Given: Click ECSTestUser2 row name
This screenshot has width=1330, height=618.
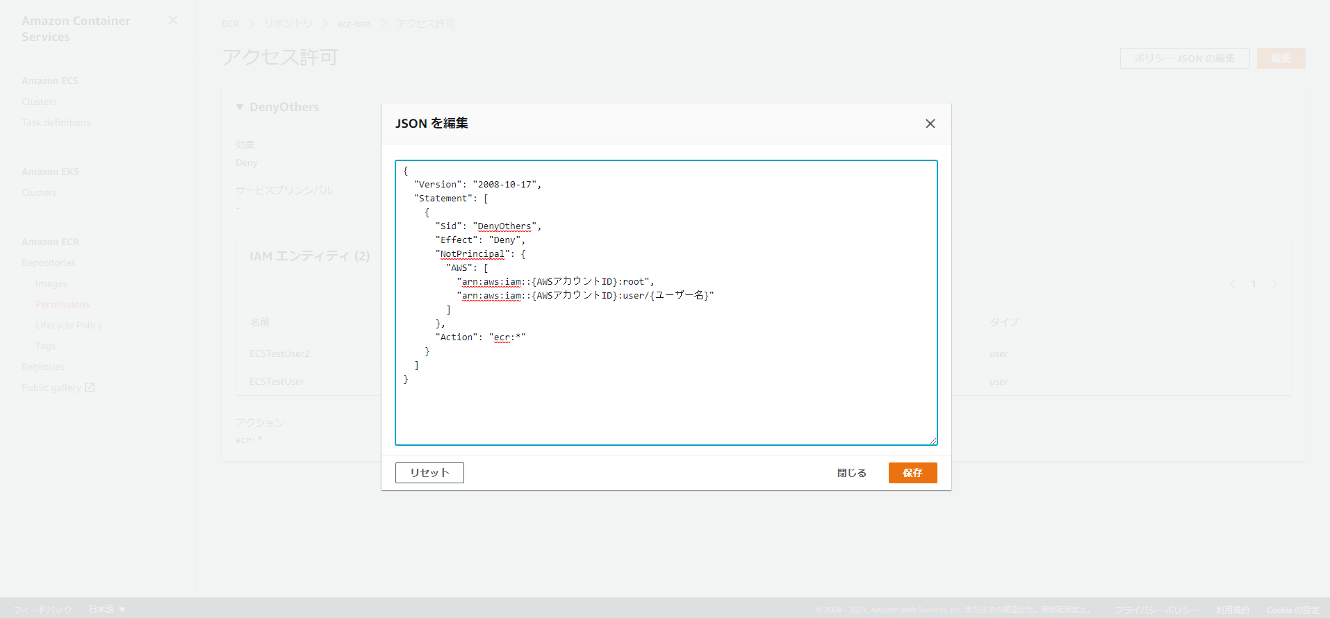Looking at the screenshot, I should (279, 353).
